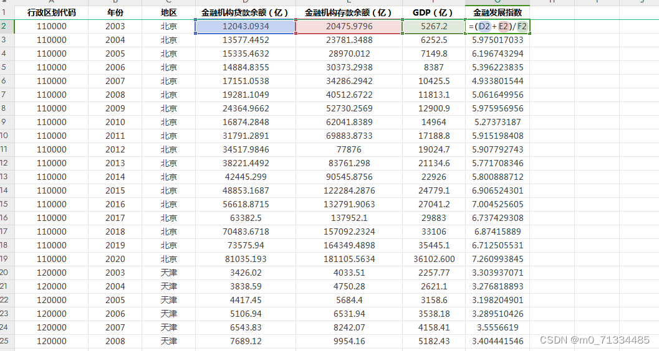This screenshot has width=659, height=351.
Task: Select header 金融机构存款余额（亿）
Action: [x=349, y=12]
